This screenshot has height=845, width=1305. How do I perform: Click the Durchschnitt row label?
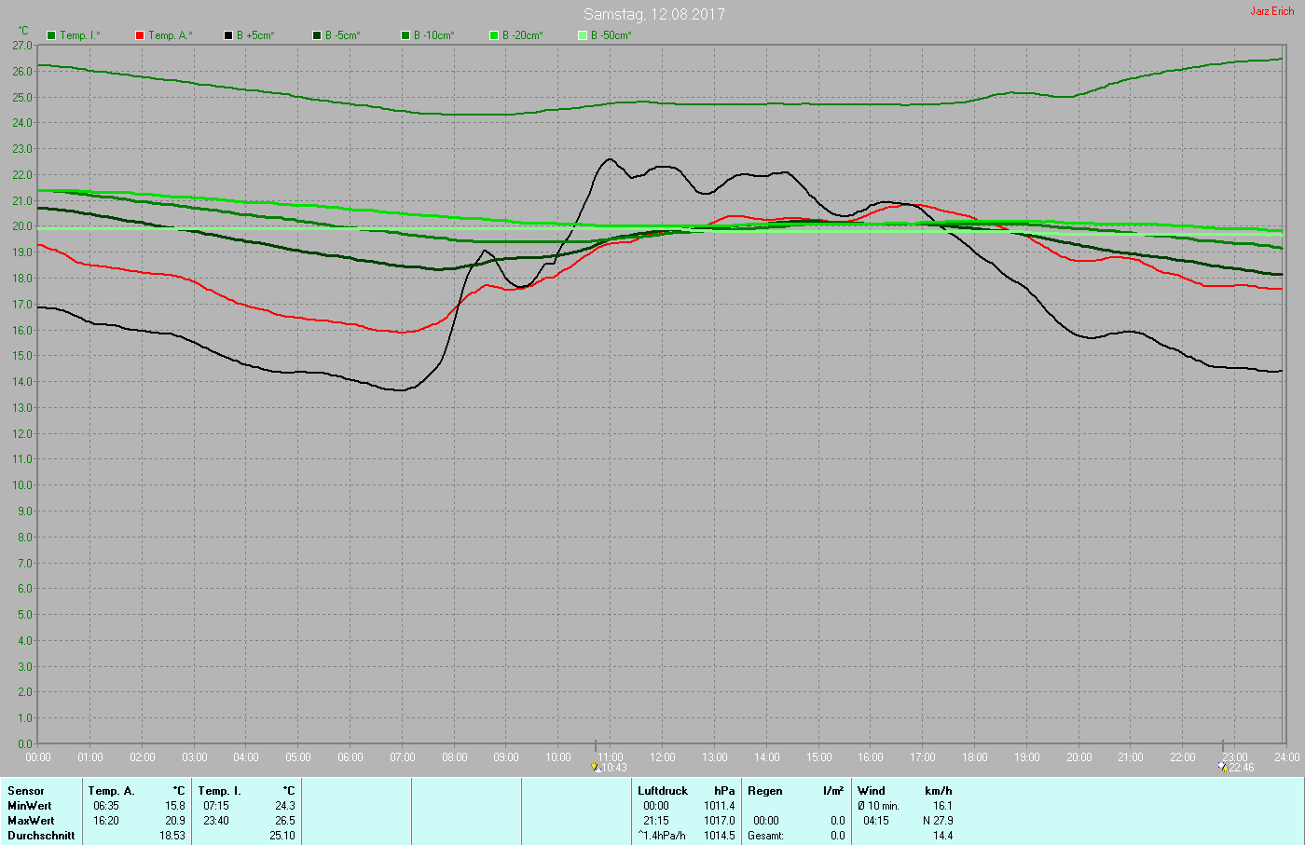pyautogui.click(x=41, y=836)
